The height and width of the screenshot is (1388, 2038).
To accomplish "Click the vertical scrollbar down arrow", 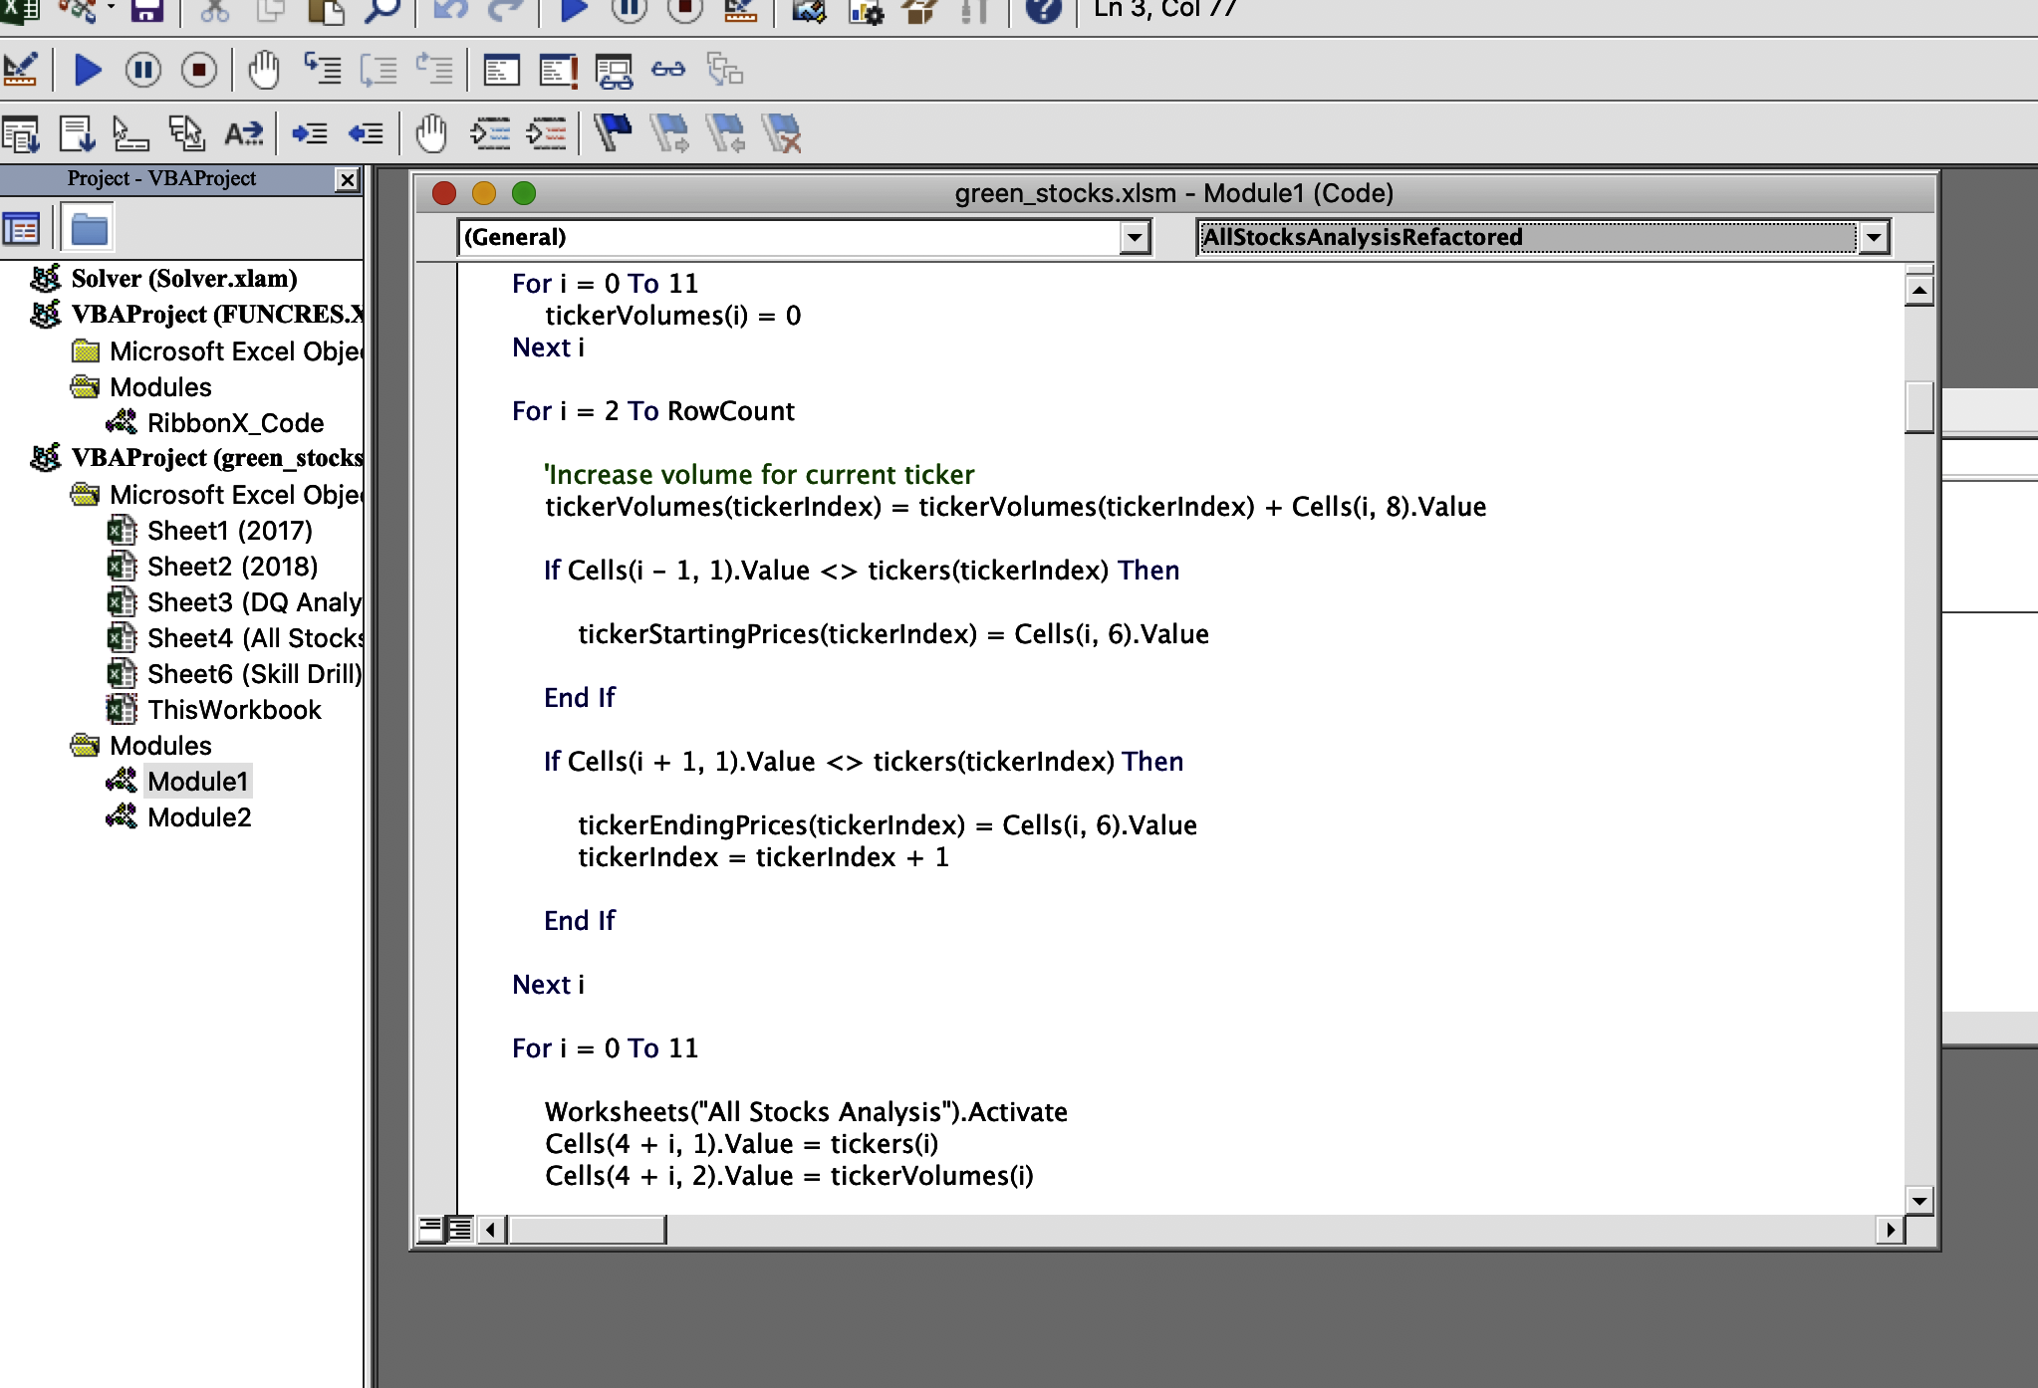I will coord(1918,1201).
